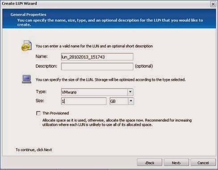Click the 'Type:' label
Viewport: 218px width, 170px height.
[41, 91]
